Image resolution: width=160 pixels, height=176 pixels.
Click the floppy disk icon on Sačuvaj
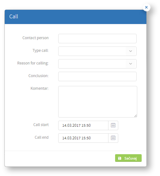pyautogui.click(x=120, y=158)
